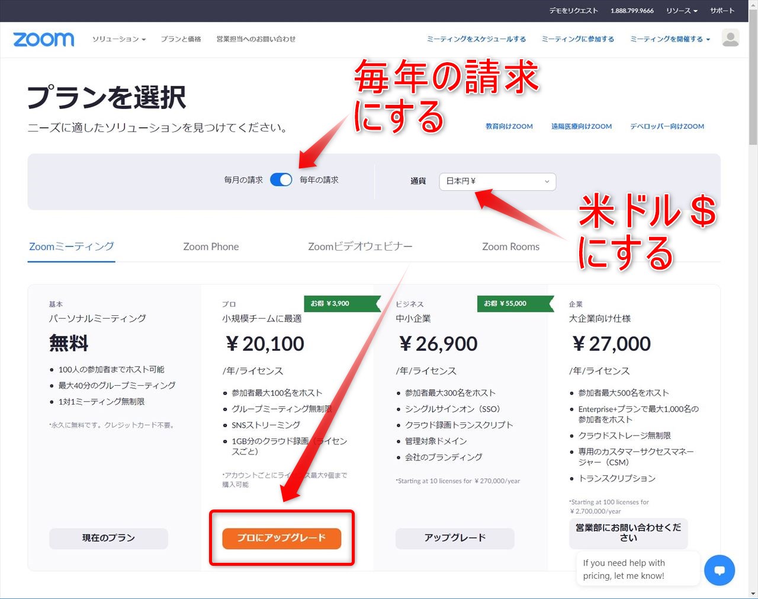Open the user profile avatar icon

coord(731,38)
